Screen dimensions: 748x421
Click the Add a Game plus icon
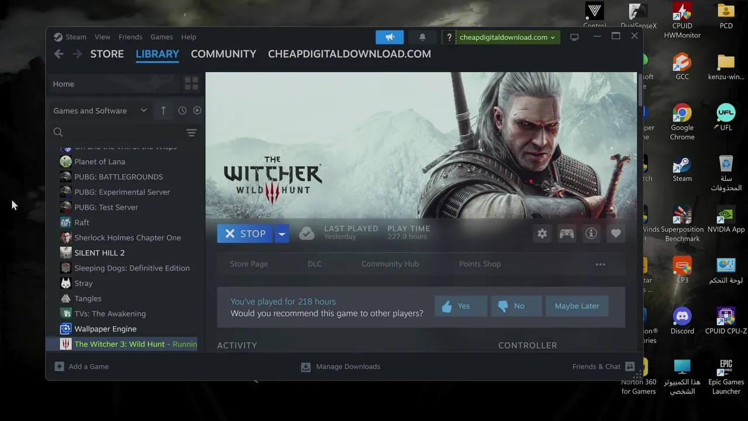click(x=59, y=367)
